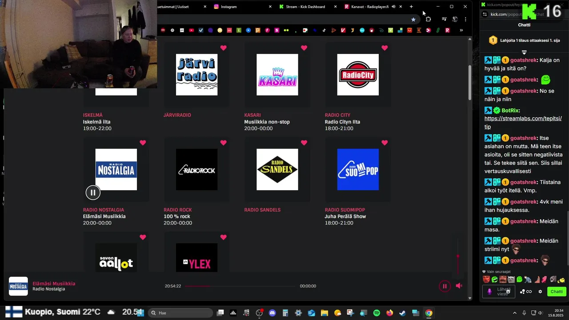Play the Kasari station logo tile
The image size is (569, 320).
tap(277, 75)
